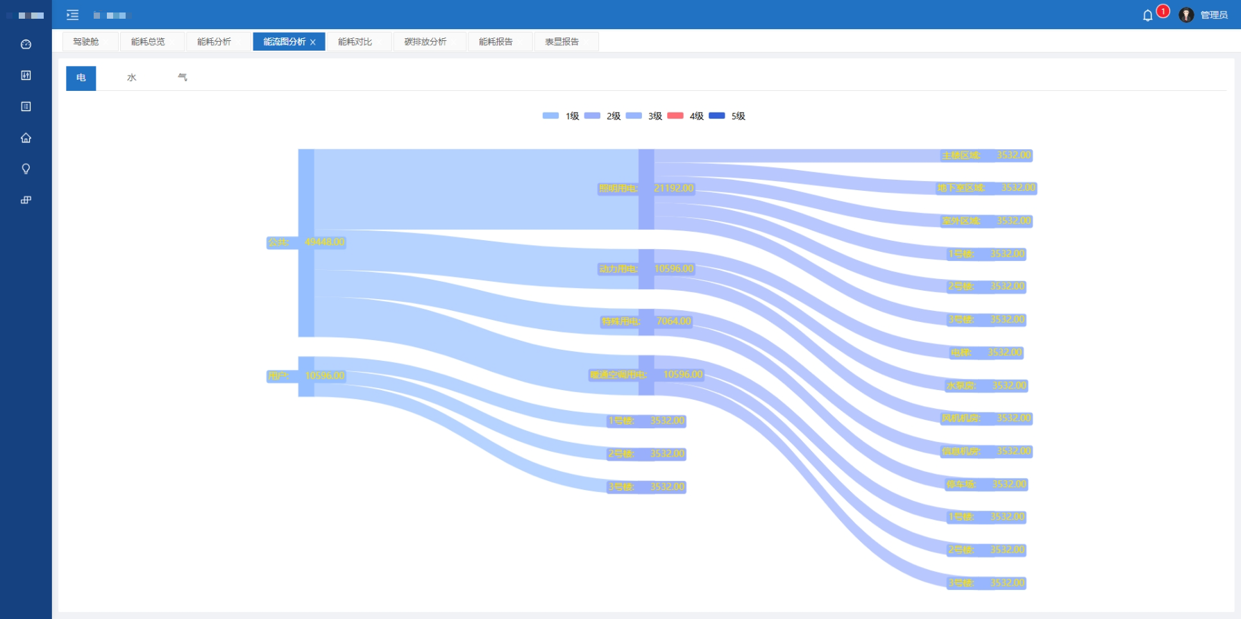The height and width of the screenshot is (619, 1241).
Task: Click the stacked blocks icon in sidebar
Action: point(26,201)
